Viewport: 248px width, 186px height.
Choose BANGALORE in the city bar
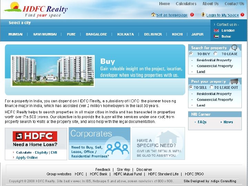click(96, 34)
